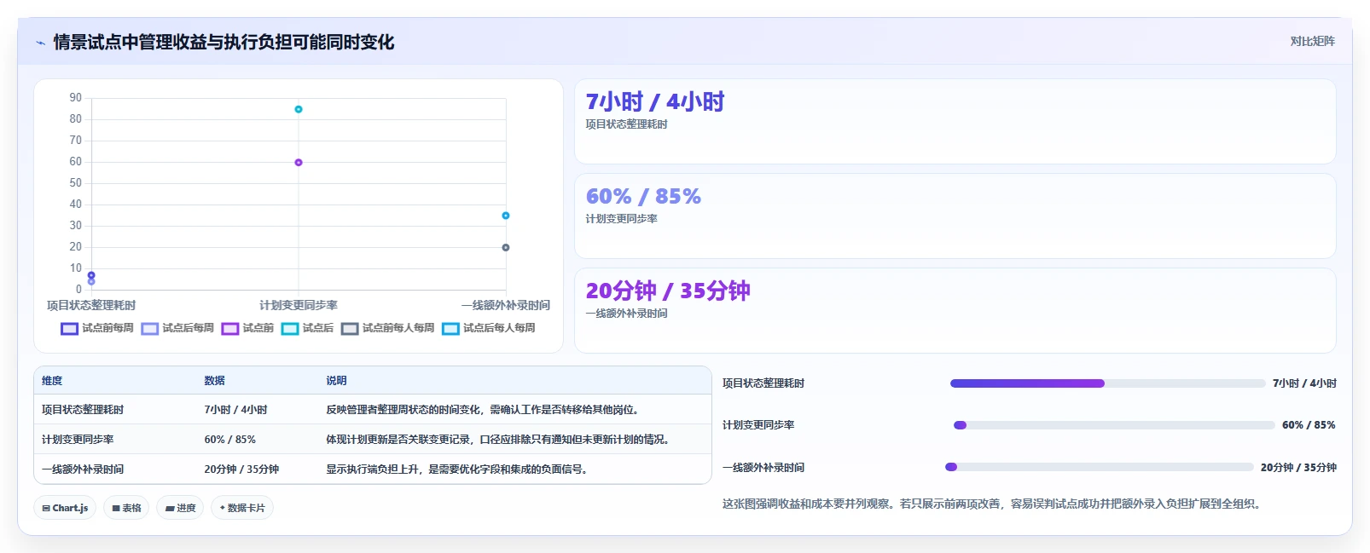Click the footnote starting 这张图强调收益和成本

point(993,504)
